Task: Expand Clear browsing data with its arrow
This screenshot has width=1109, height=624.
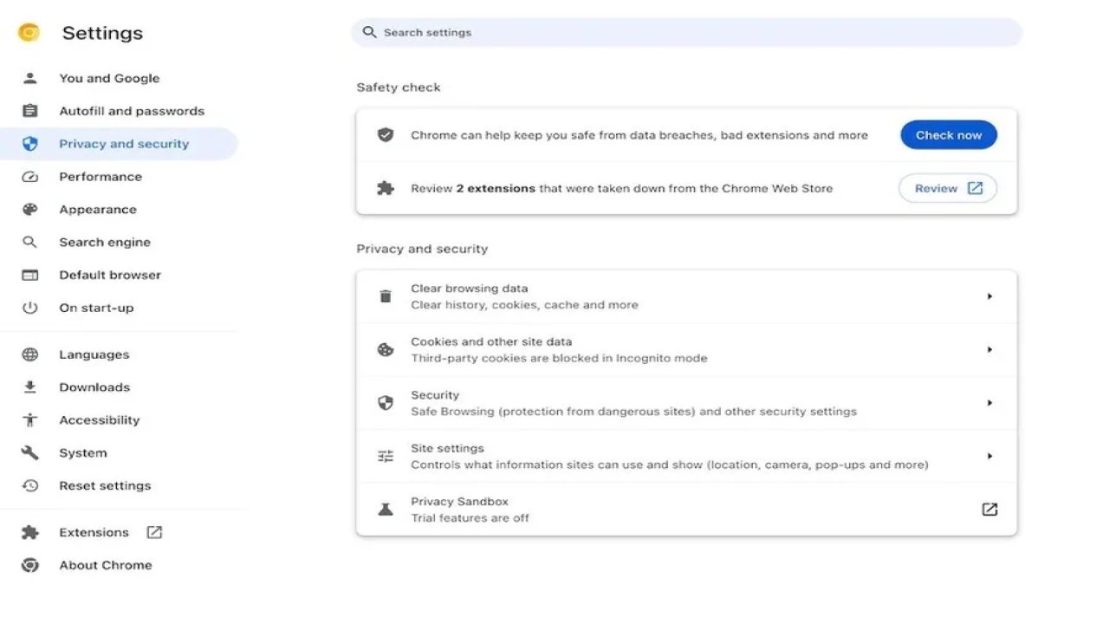Action: coord(989,296)
